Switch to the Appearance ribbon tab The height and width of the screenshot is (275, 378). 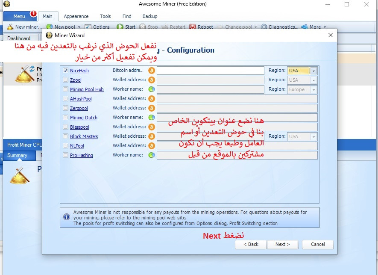click(x=76, y=16)
